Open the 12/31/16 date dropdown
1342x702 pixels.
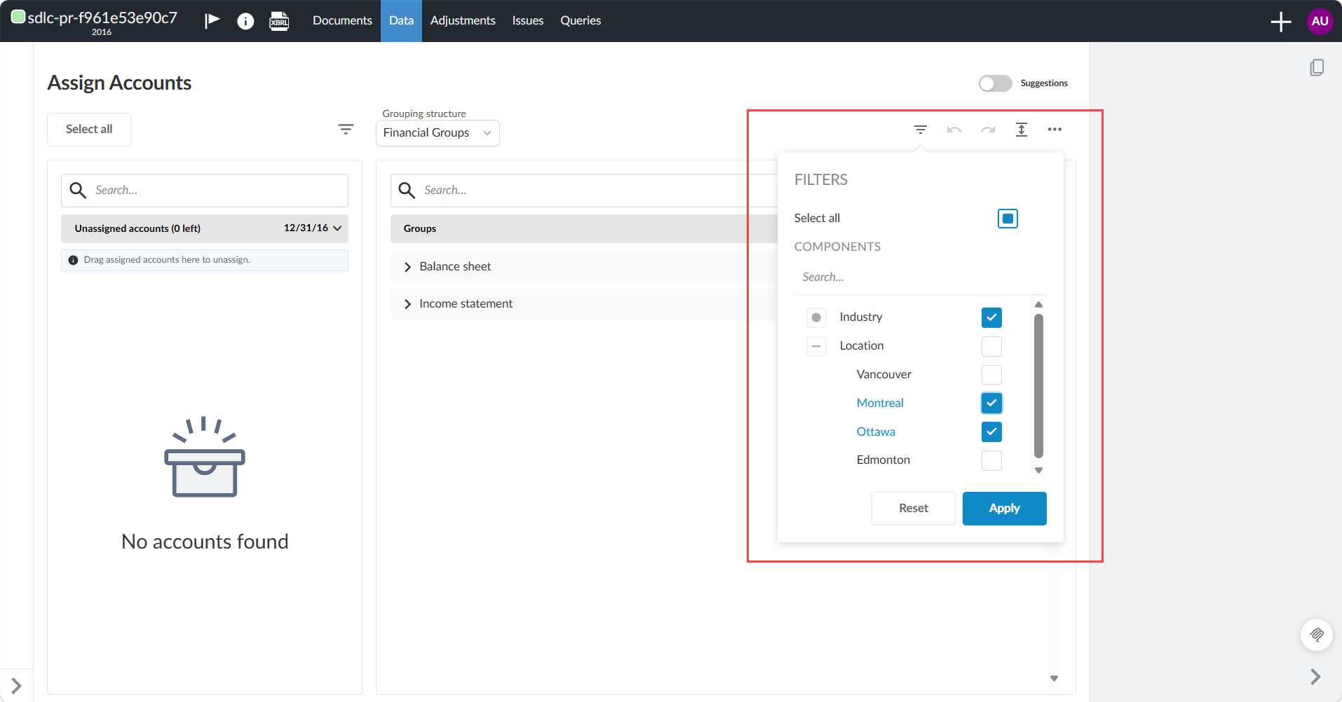(x=313, y=228)
